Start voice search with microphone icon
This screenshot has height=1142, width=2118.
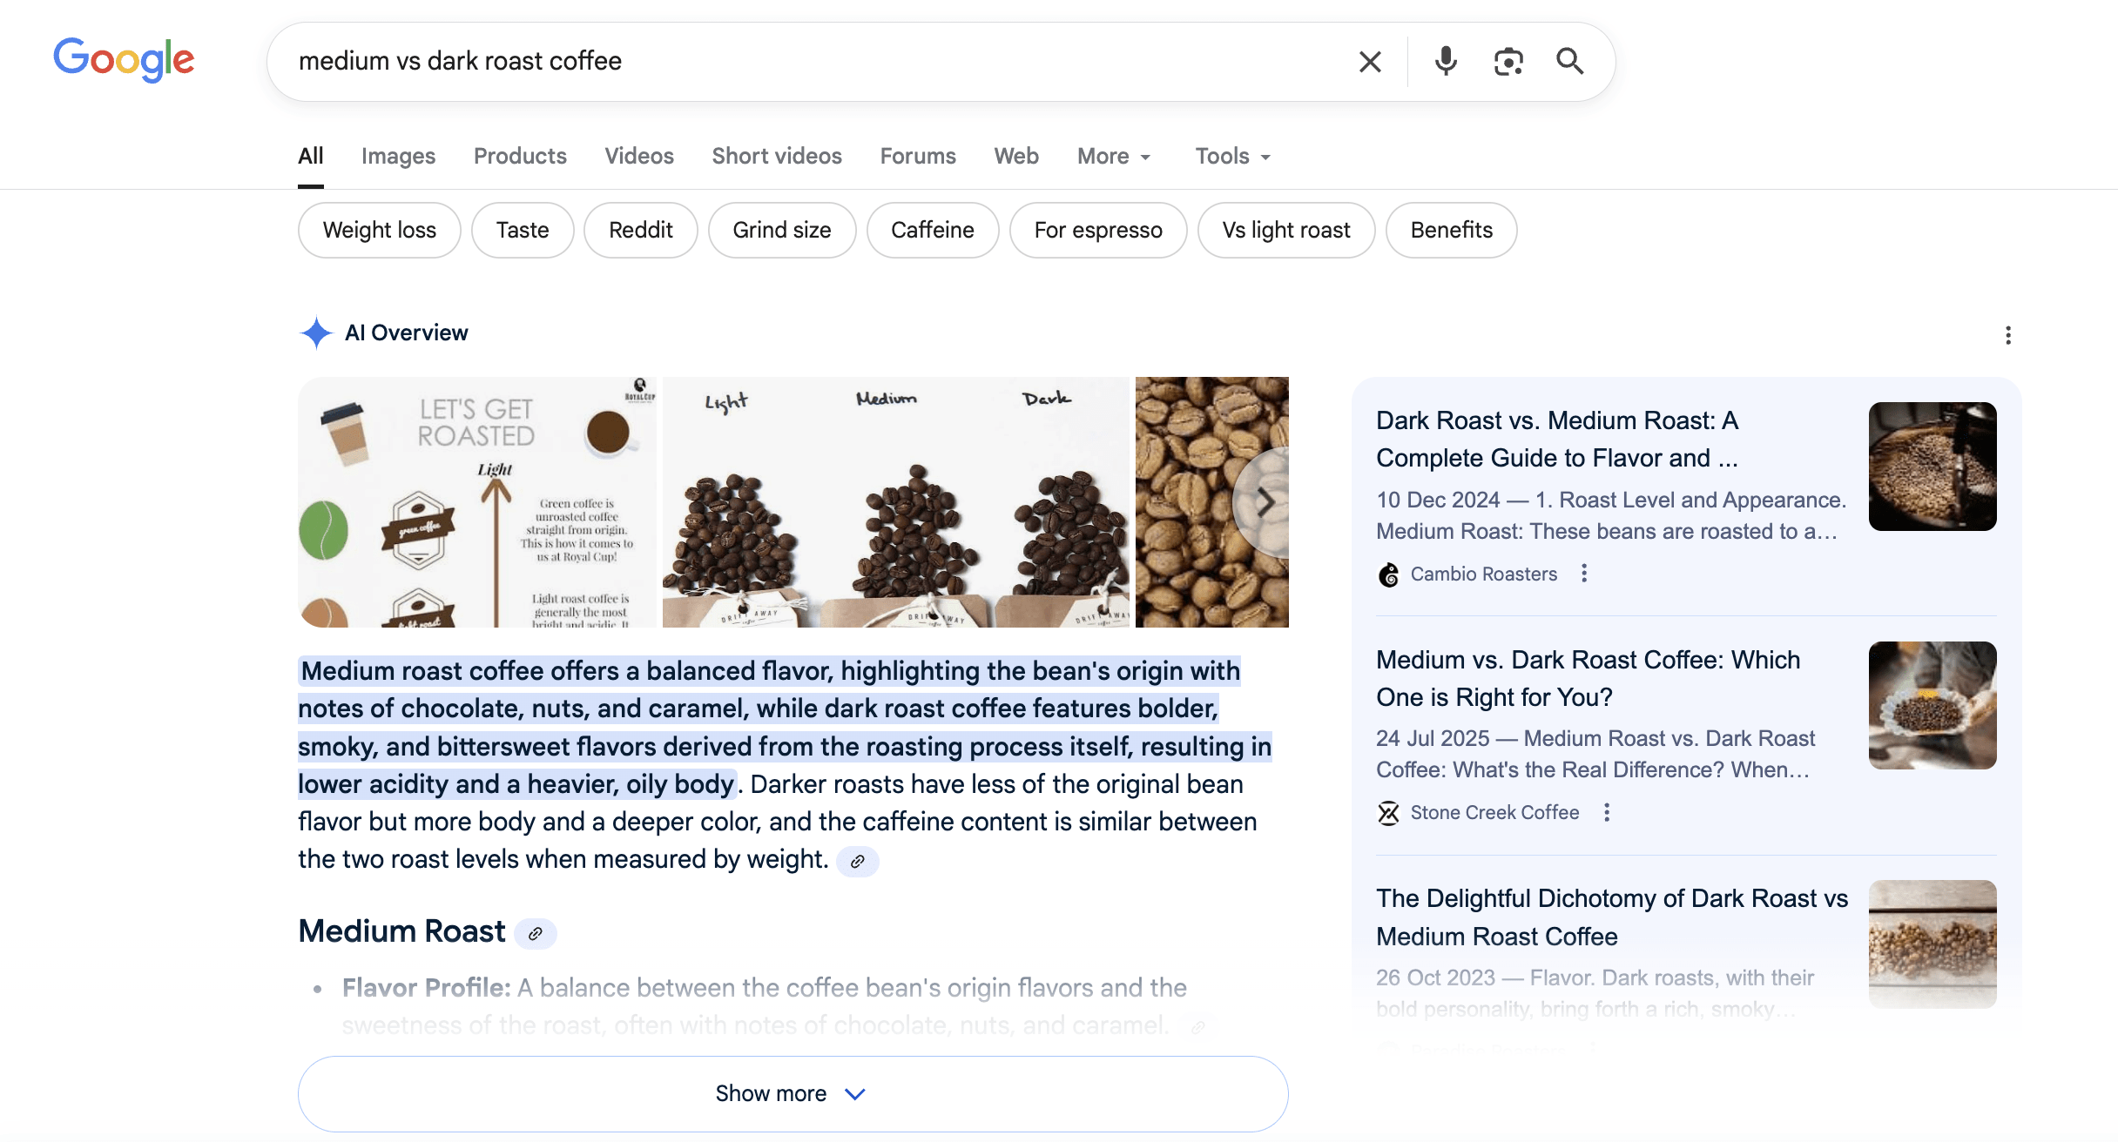(1446, 61)
